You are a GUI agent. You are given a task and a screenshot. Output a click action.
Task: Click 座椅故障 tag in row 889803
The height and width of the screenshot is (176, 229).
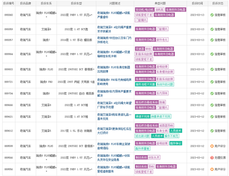click(162, 67)
